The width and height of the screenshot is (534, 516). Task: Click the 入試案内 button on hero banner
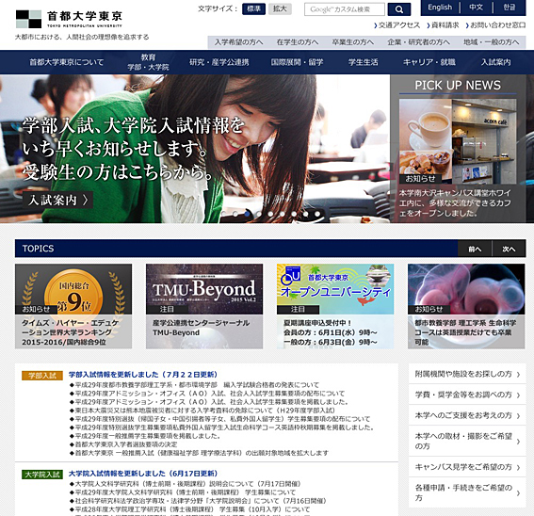[57, 200]
